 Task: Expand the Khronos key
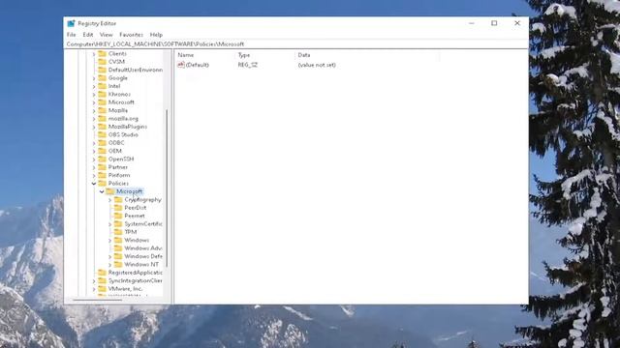(x=94, y=95)
